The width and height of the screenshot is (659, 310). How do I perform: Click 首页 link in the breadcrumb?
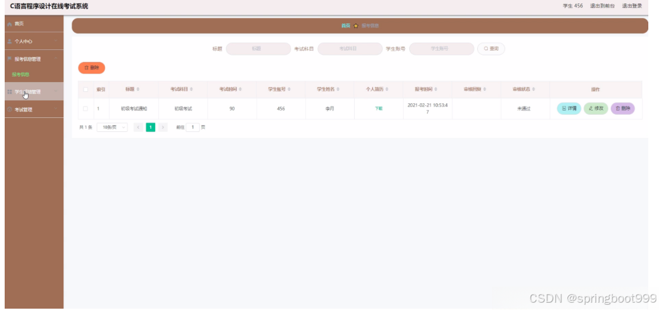pyautogui.click(x=346, y=26)
